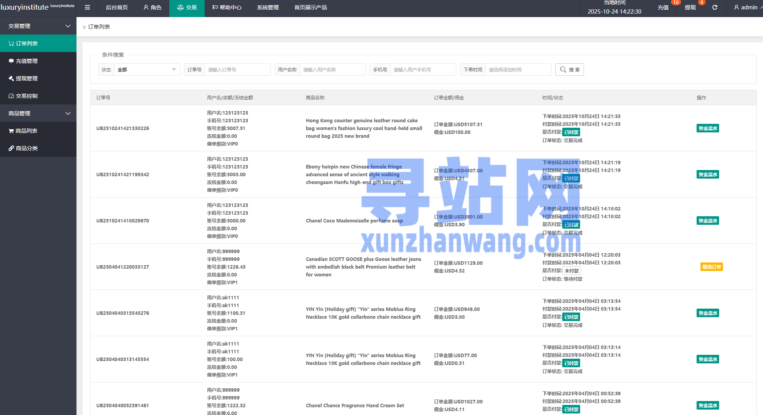Open the 帮助中心 menu

point(227,7)
